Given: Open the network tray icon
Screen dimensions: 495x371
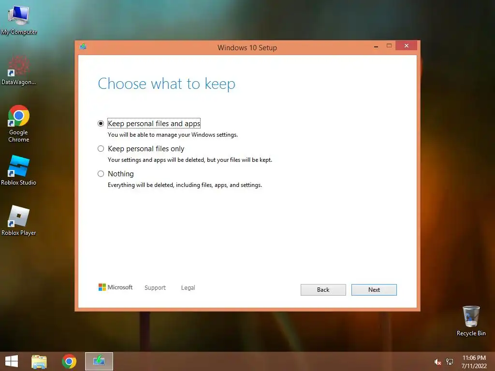Looking at the screenshot, I should click(x=450, y=362).
